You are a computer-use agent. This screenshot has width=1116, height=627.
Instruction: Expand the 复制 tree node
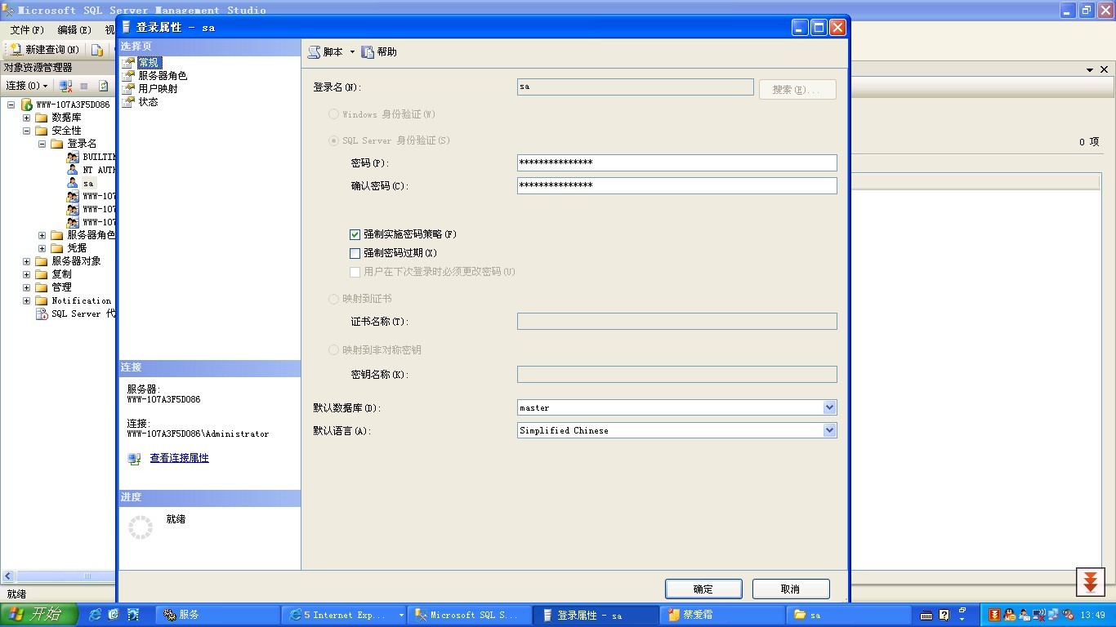point(27,274)
